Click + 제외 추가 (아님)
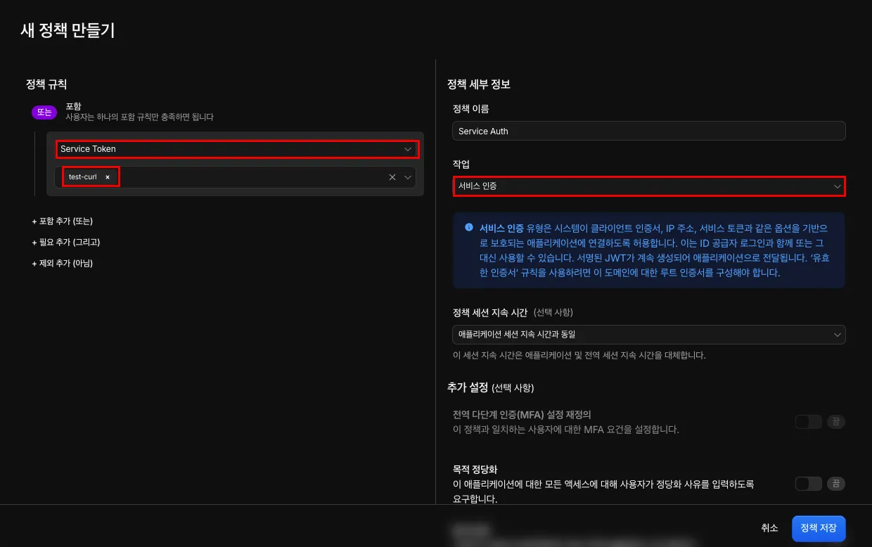Image resolution: width=872 pixels, height=547 pixels. click(x=63, y=263)
